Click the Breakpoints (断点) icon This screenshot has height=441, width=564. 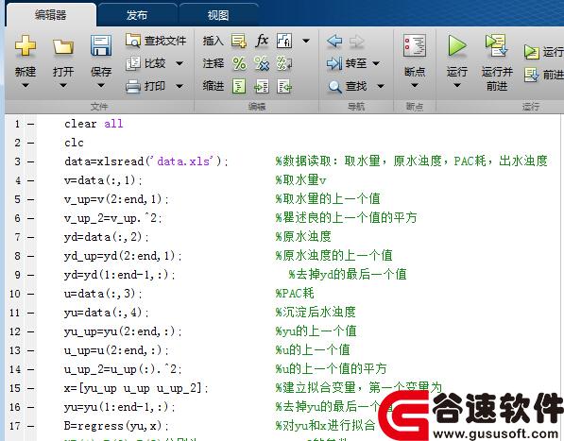(415, 45)
